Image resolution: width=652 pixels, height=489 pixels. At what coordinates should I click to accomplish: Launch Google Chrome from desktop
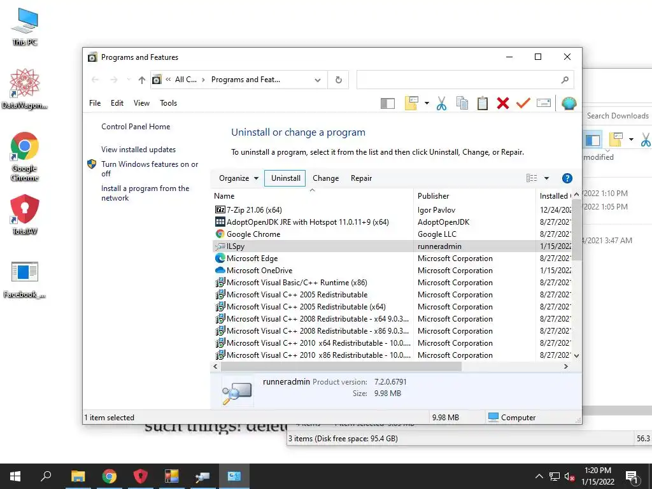point(25,157)
